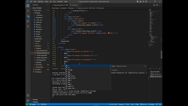Open models.py in the explorer tree
Image resolution: width=188 pixels, height=106 pixels.
point(39,29)
